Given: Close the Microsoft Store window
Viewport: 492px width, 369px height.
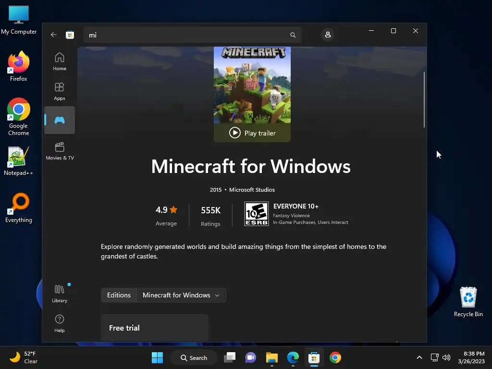Looking at the screenshot, I should 416,31.
